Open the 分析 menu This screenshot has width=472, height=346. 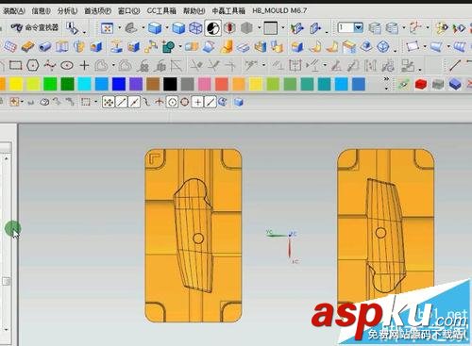[x=67, y=10]
